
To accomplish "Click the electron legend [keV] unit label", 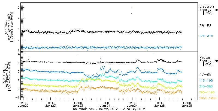I will 207,13.
